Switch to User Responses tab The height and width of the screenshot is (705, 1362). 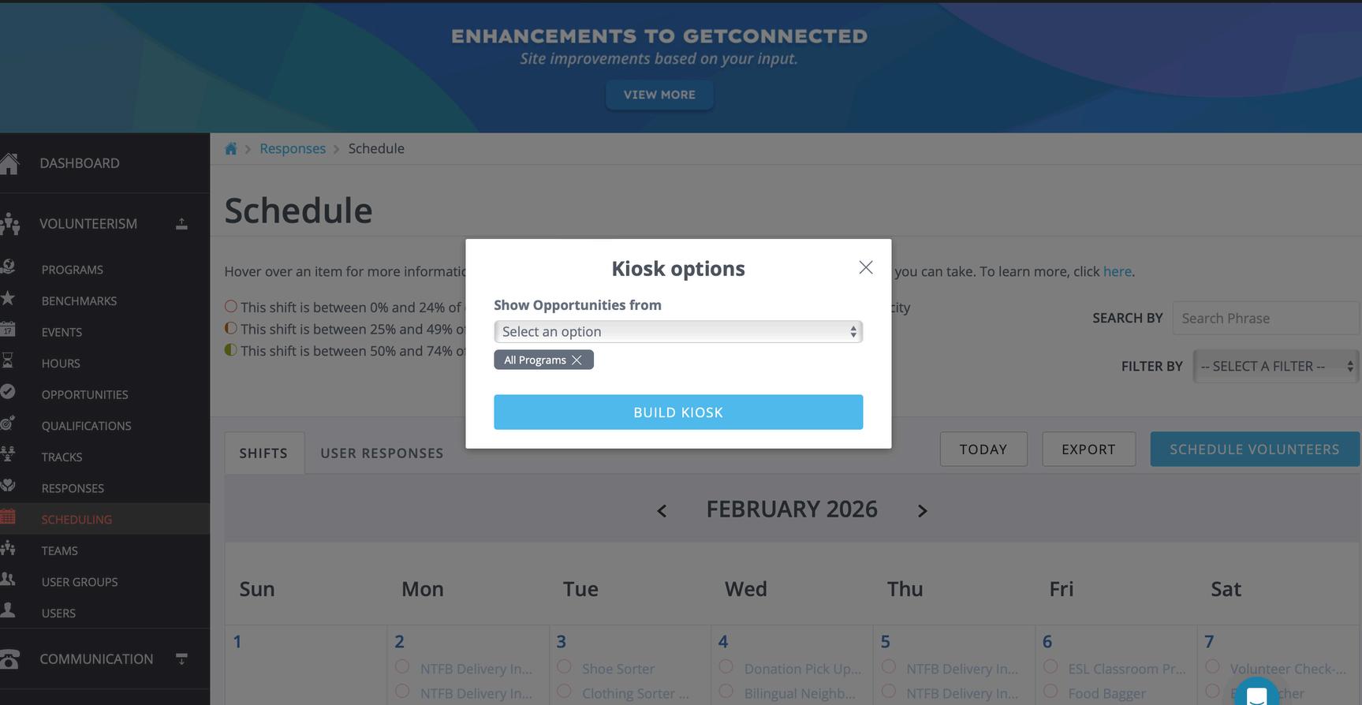(382, 453)
